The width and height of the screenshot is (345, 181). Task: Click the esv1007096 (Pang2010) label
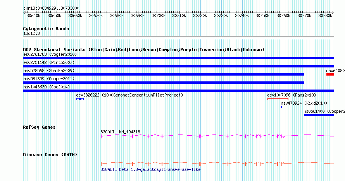[292, 95]
